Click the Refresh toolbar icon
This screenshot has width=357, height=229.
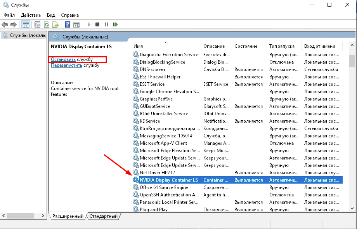[47, 24]
